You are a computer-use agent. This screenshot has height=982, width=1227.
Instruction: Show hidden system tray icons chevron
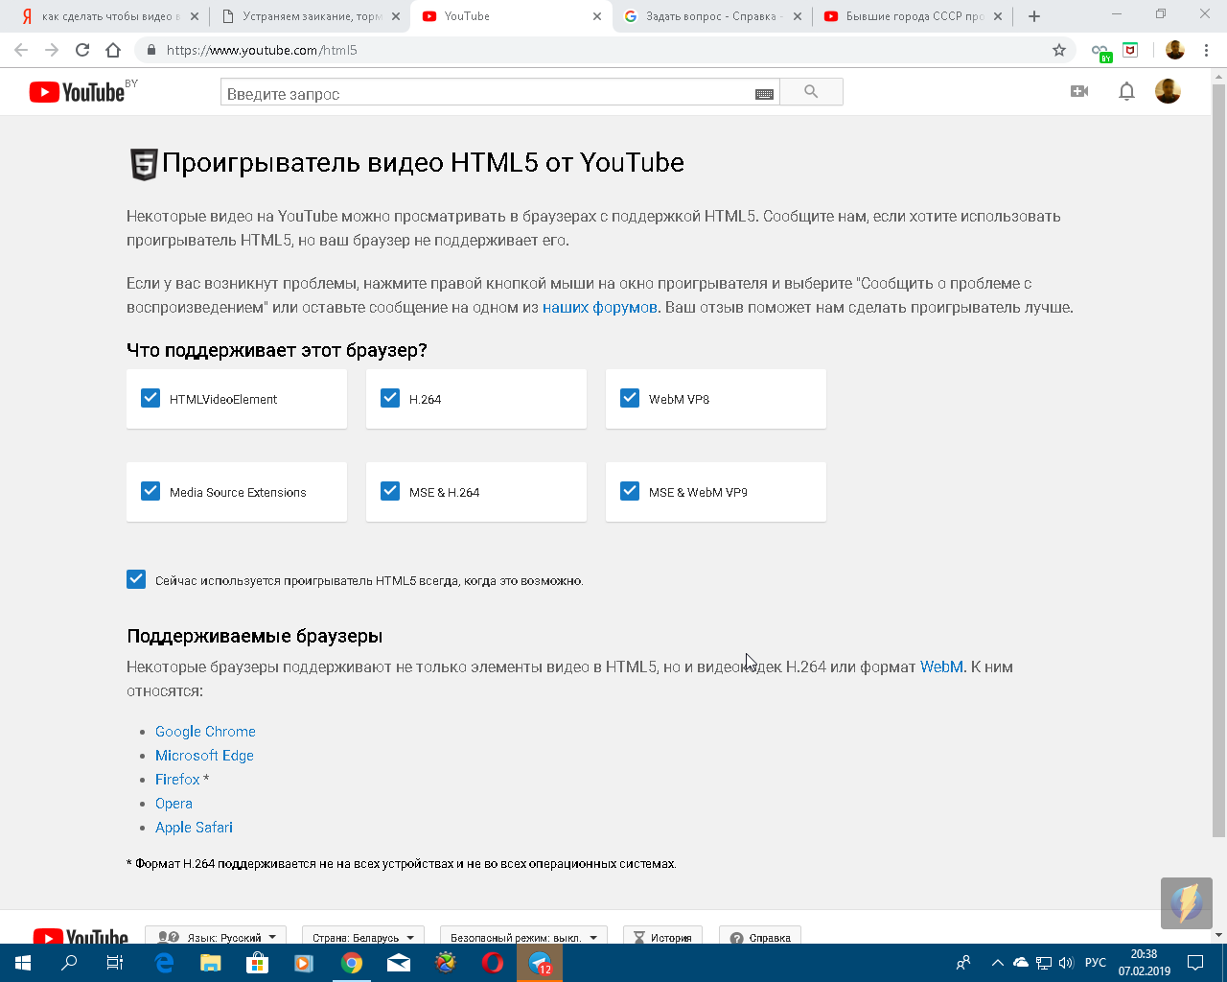[x=997, y=963]
